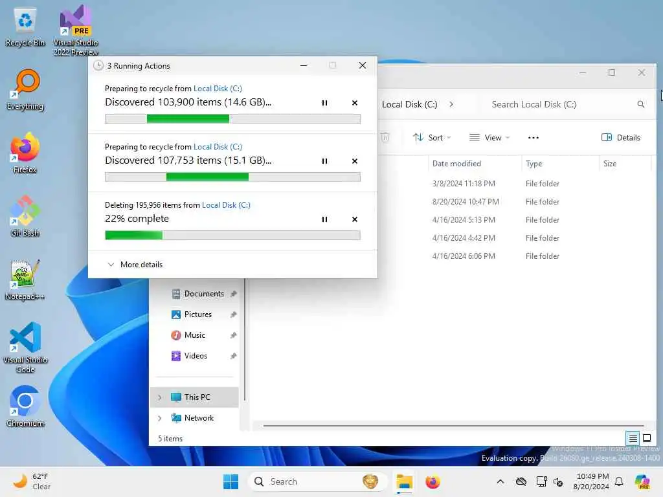Sort by Size column header
The width and height of the screenshot is (663, 497).
coord(625,164)
